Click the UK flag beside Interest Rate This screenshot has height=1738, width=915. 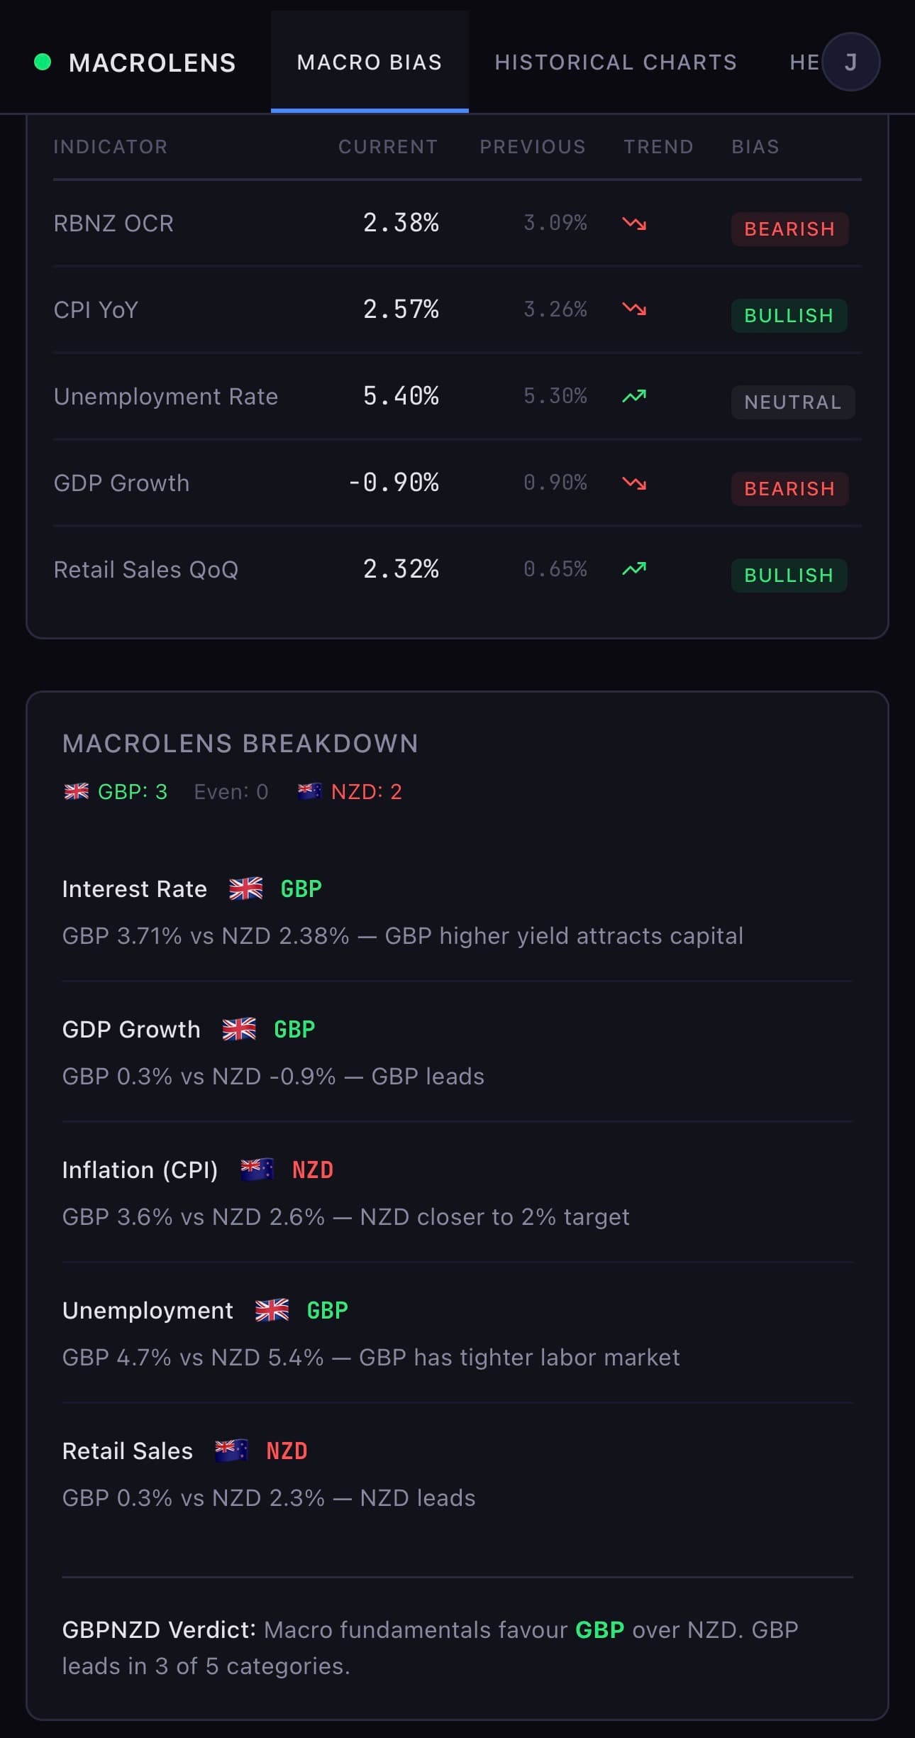click(x=245, y=889)
